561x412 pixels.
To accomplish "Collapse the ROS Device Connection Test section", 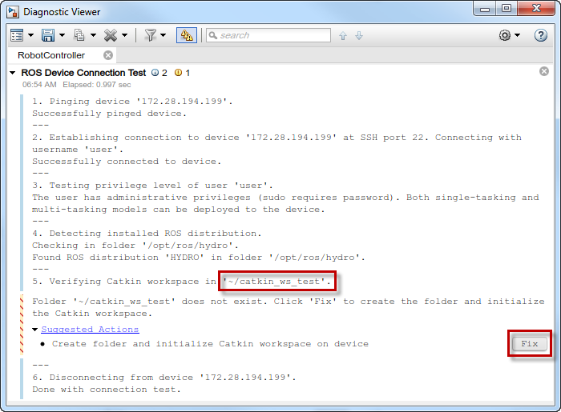I will click(13, 73).
